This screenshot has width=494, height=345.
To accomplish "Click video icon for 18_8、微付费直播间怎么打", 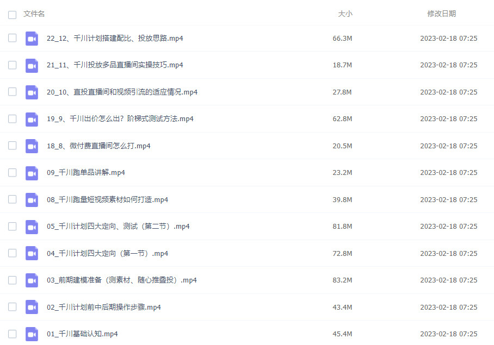I will tap(32, 146).
